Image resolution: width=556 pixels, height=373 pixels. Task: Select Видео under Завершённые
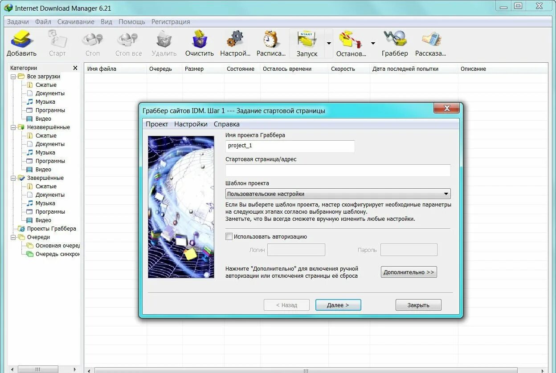point(43,220)
